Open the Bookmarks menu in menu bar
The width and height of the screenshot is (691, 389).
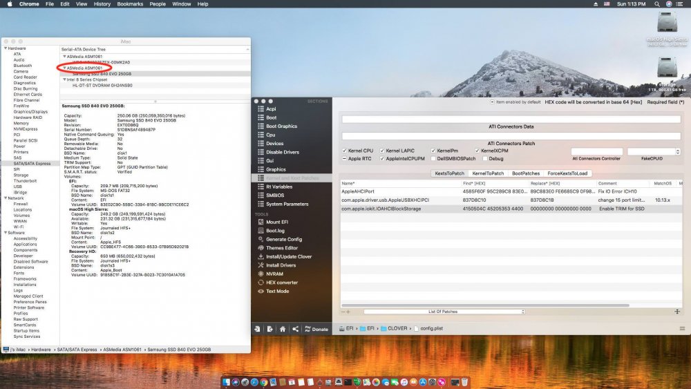130,4
